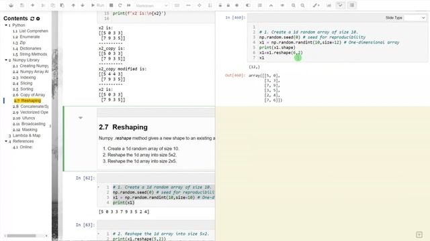
Task: Open 2.2 Numpy Array entry in Contents
Action: click(x=30, y=72)
